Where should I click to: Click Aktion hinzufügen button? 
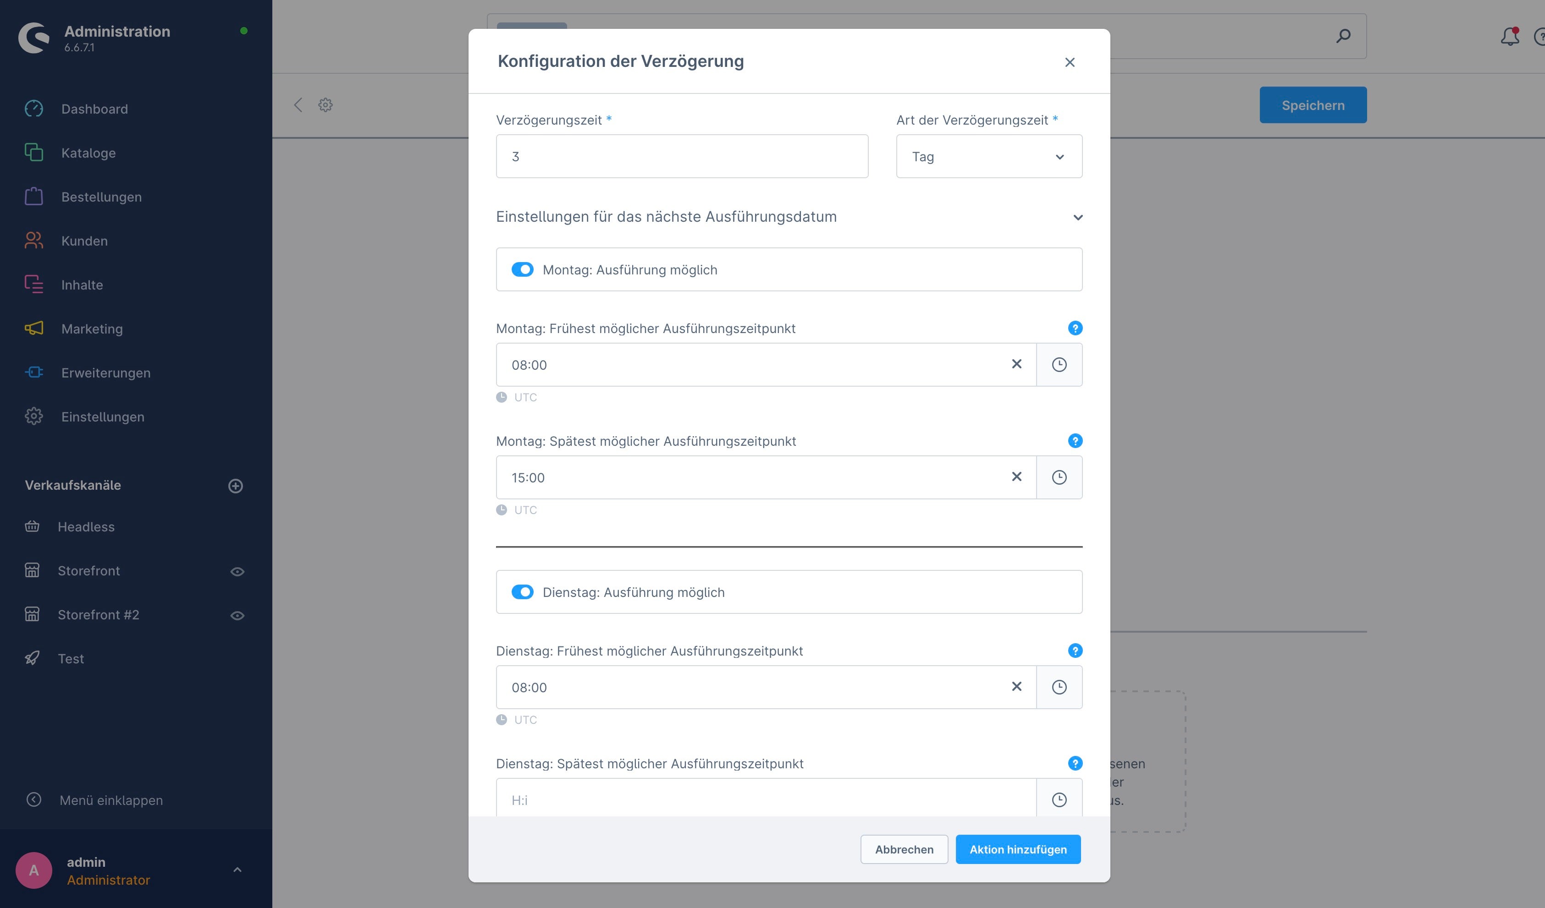point(1017,848)
